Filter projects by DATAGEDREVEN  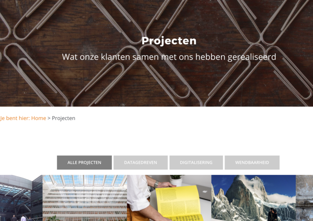[140, 162]
